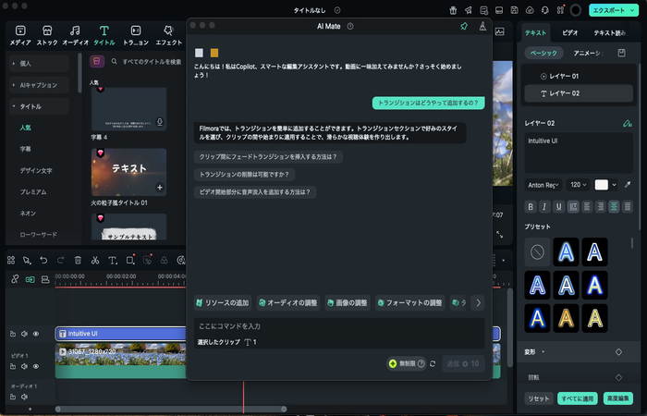Open the font size 120 dropdown
647x416 pixels.
pos(578,185)
